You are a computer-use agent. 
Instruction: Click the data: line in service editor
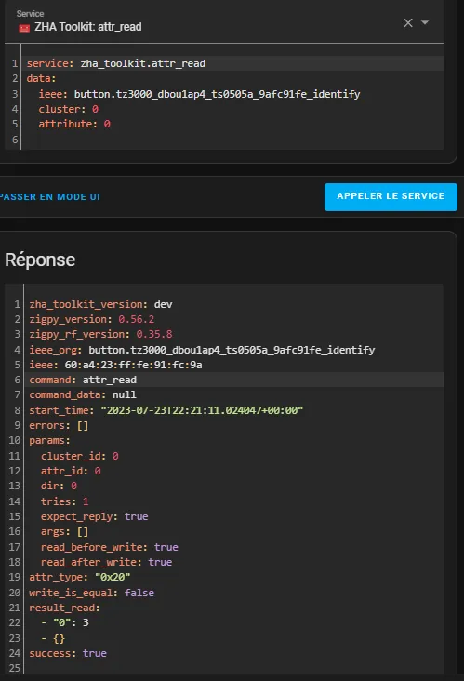tap(41, 78)
